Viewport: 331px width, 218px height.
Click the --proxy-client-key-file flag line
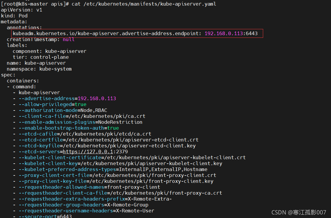tap(113, 181)
